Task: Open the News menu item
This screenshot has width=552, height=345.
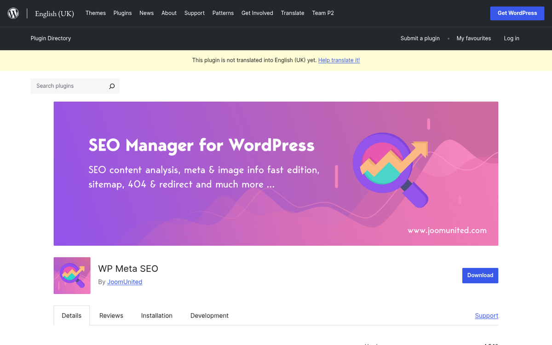Action: coord(146,13)
